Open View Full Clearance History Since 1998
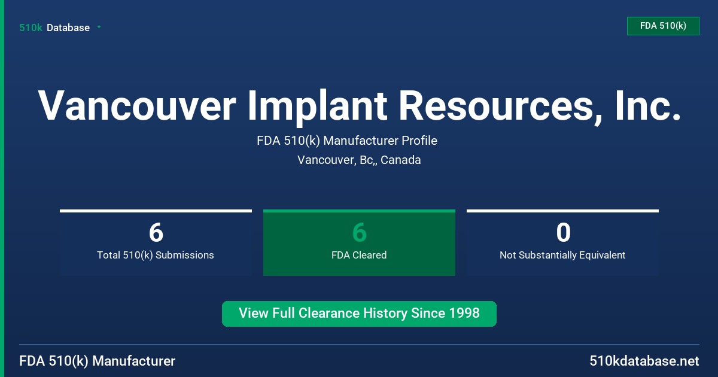 [359, 314]
